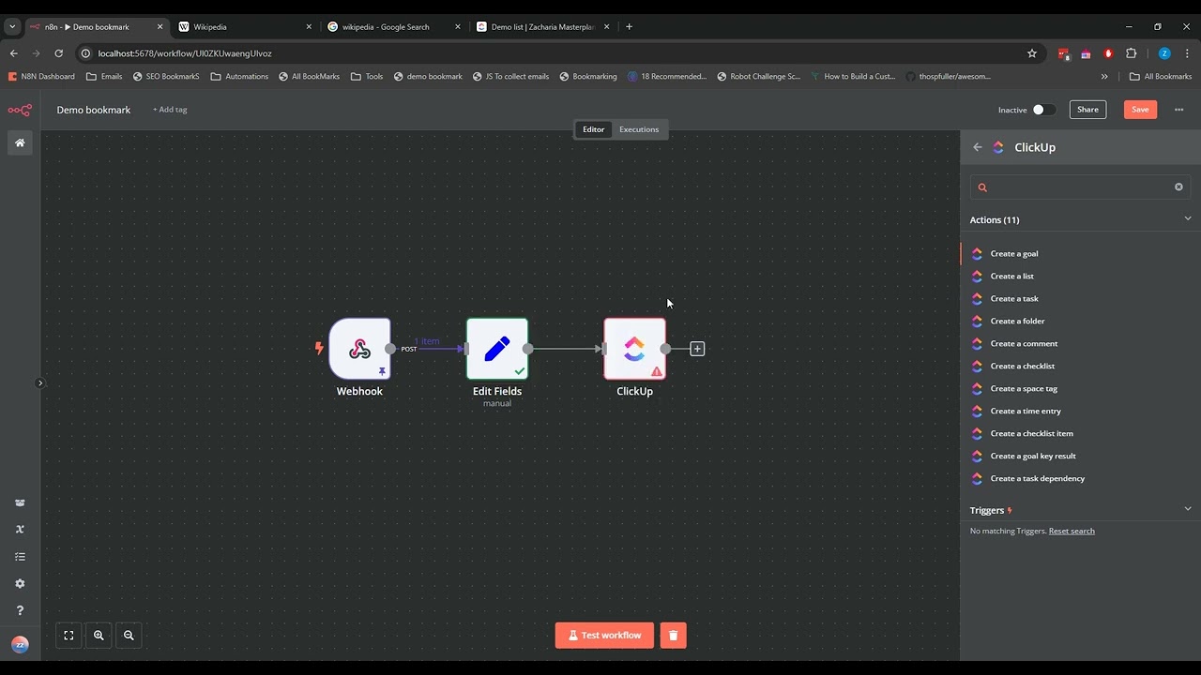Go back in node panel
Viewport: 1201px width, 675px height.
point(978,147)
